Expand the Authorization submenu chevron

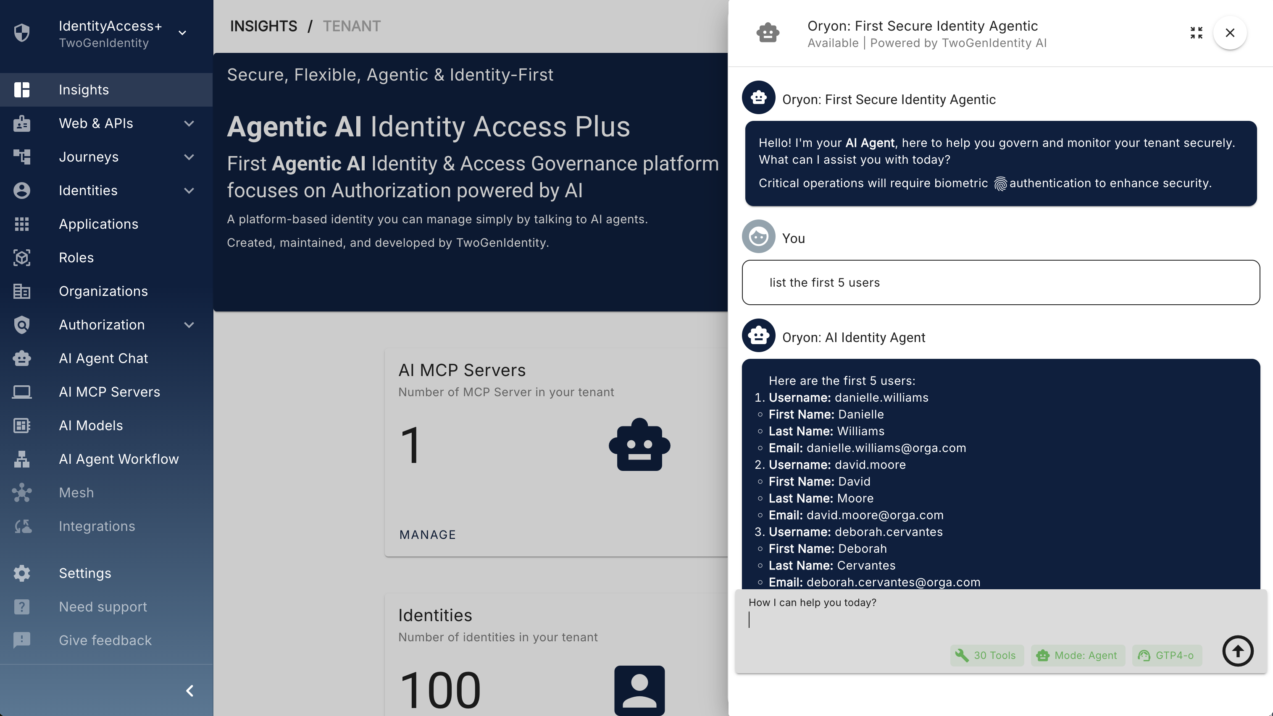[189, 325]
